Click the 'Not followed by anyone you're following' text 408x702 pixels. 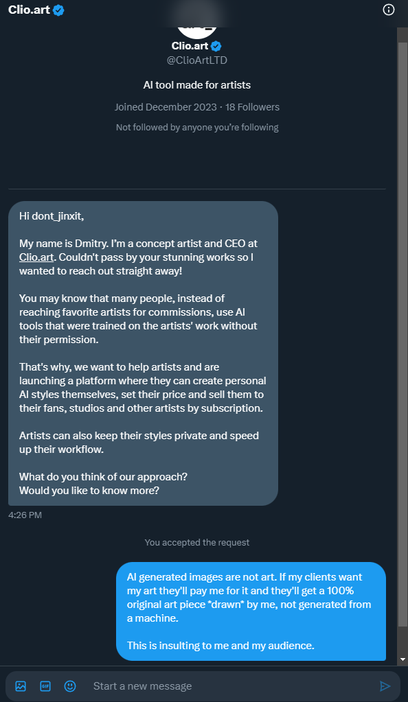[x=197, y=127]
